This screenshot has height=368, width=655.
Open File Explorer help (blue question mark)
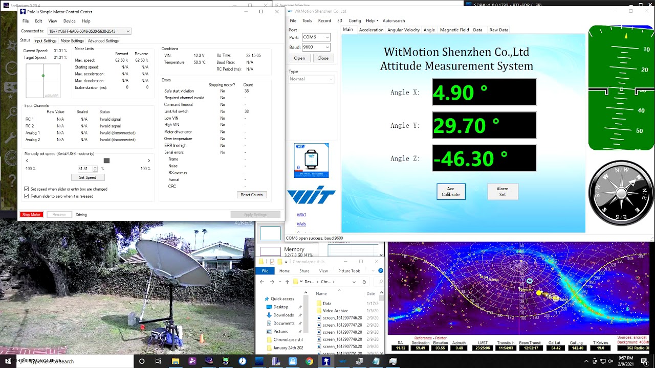[x=380, y=270]
